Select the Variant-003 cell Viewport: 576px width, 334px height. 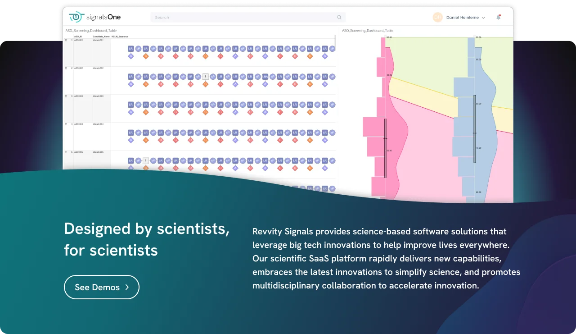pos(98,96)
